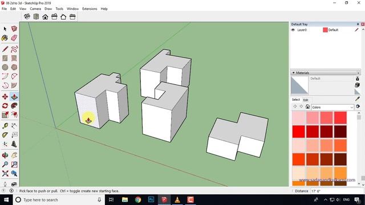Select the Zoom magnifier tool
Image resolution: width=365 pixels, height=205 pixels.
pos(5,165)
